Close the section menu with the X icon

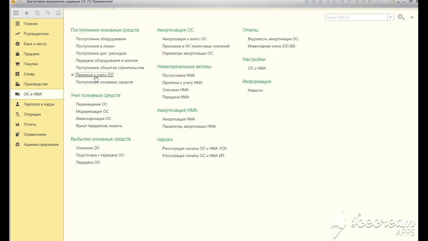(x=412, y=17)
